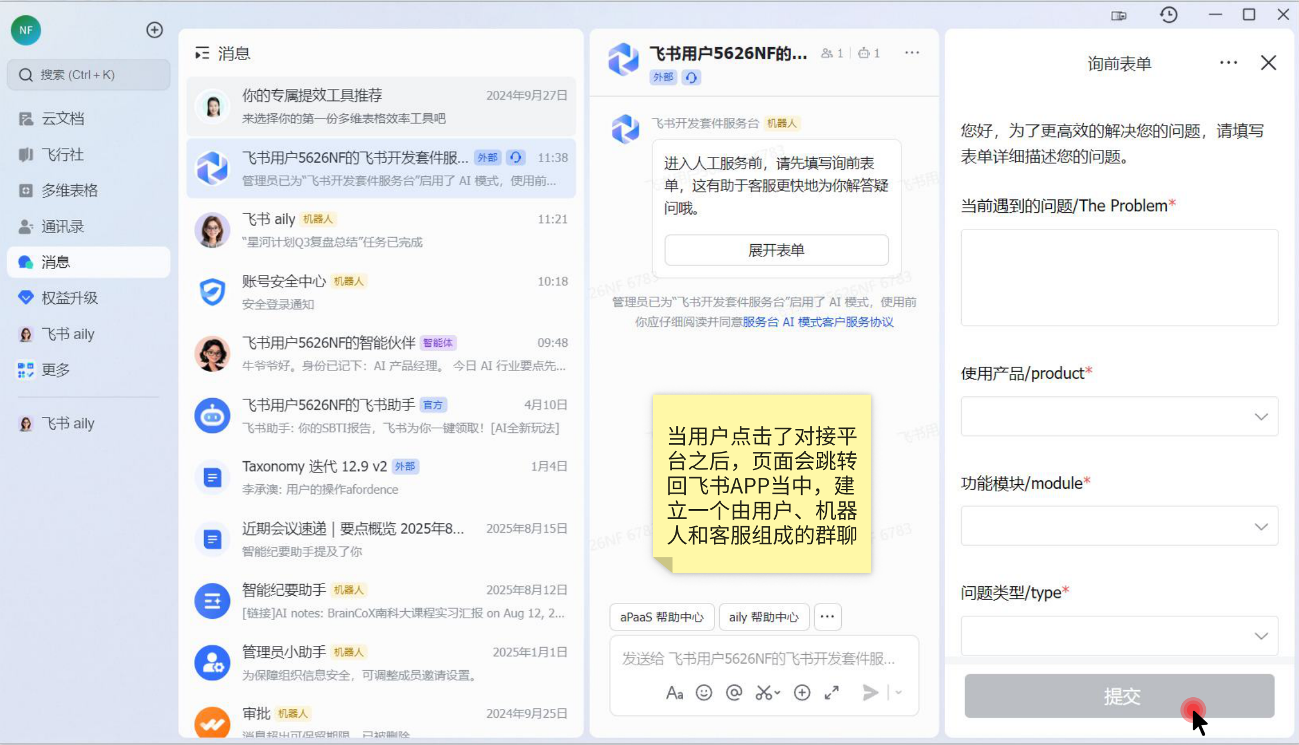
Task: Open the 服务台 AI 模式客户服务协议 link
Action: 818,322
